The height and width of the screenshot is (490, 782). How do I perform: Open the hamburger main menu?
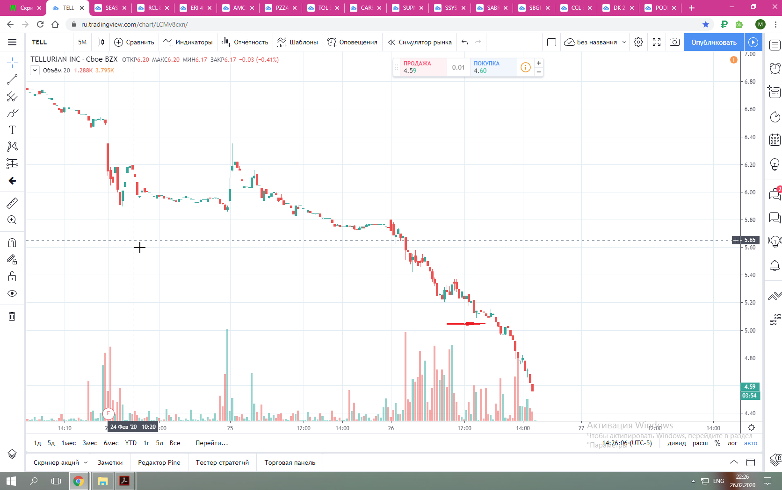pyautogui.click(x=12, y=42)
